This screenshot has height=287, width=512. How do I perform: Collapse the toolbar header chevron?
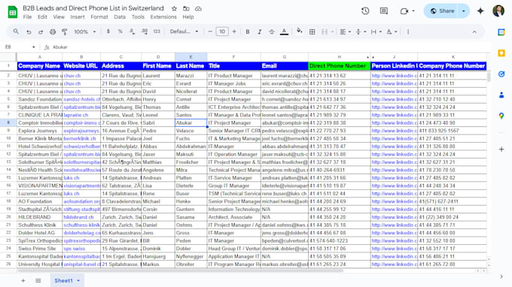(474, 32)
